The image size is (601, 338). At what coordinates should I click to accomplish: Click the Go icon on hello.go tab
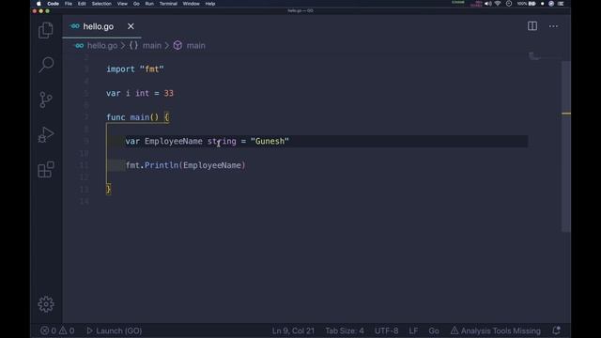(75, 26)
